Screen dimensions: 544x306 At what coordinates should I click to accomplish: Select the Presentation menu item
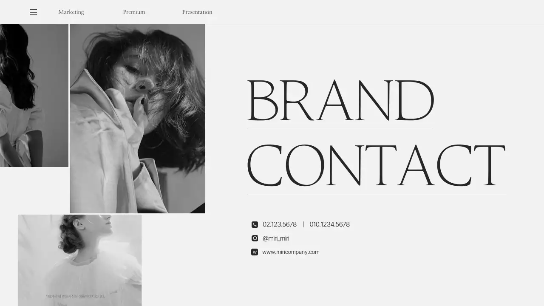(x=197, y=12)
